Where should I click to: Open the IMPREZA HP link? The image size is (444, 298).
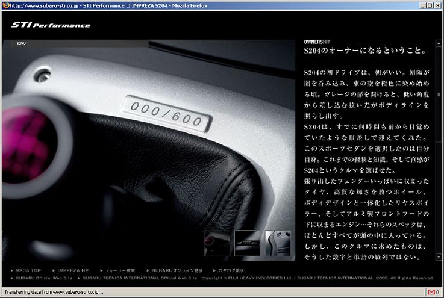click(72, 270)
